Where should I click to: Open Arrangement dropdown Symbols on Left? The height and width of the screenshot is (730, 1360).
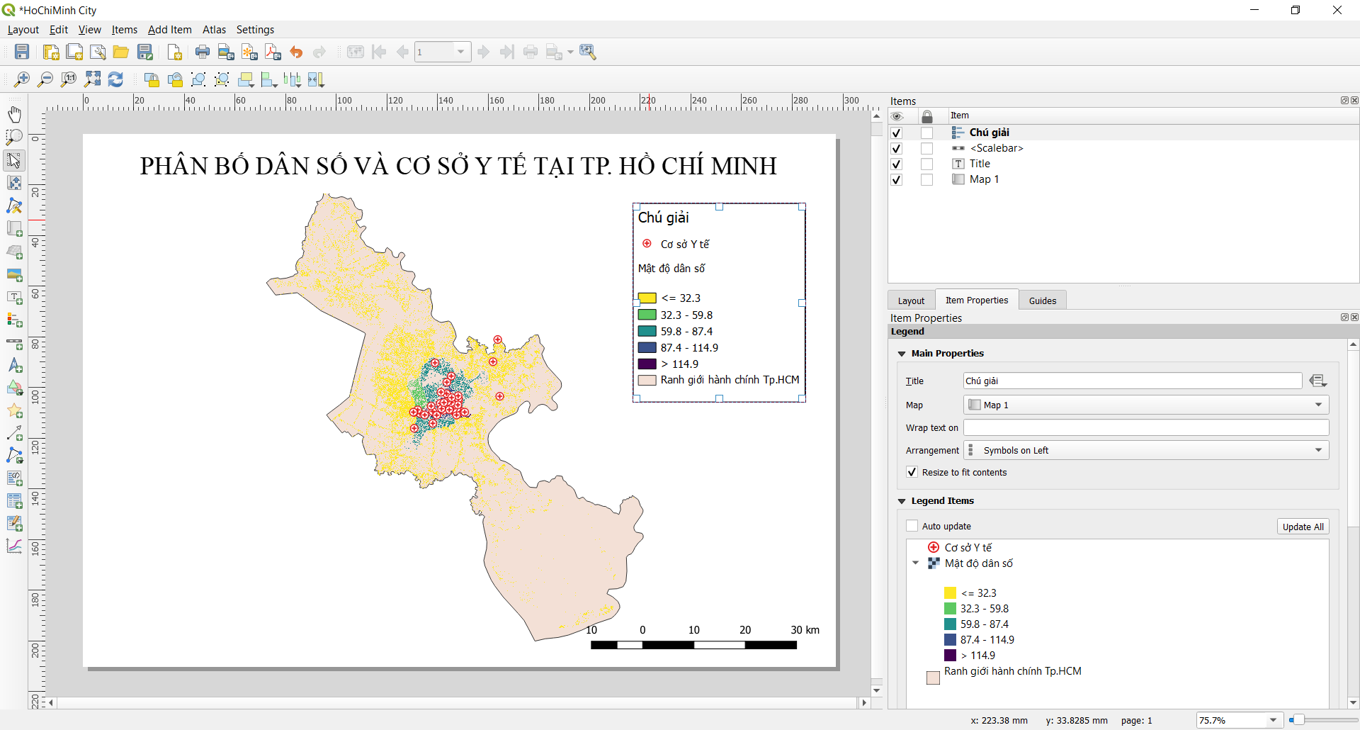pos(1146,450)
